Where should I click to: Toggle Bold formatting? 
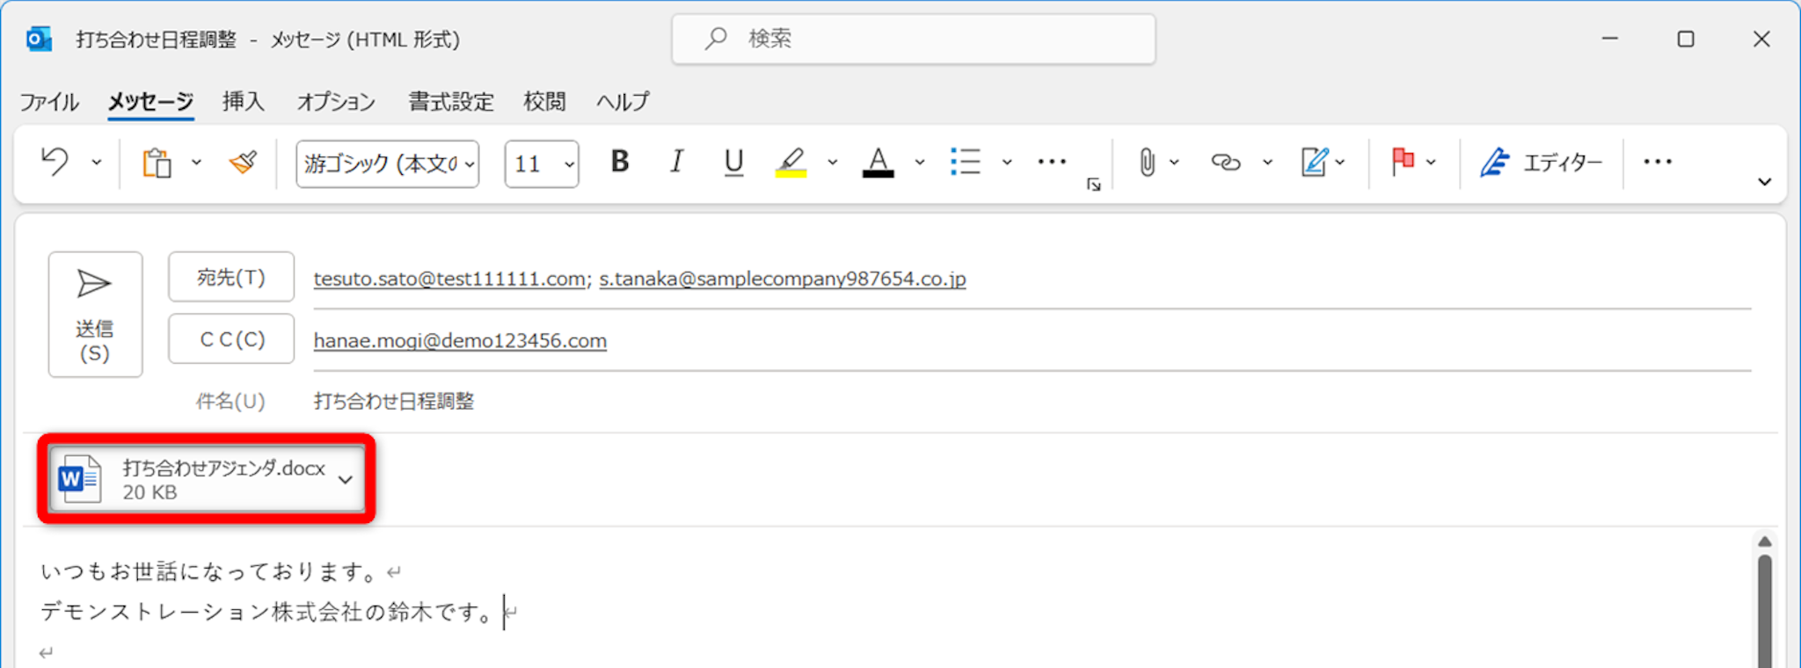coord(620,163)
